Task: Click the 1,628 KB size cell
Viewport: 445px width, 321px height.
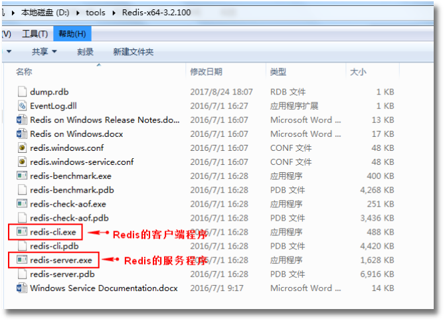Action: (377, 261)
